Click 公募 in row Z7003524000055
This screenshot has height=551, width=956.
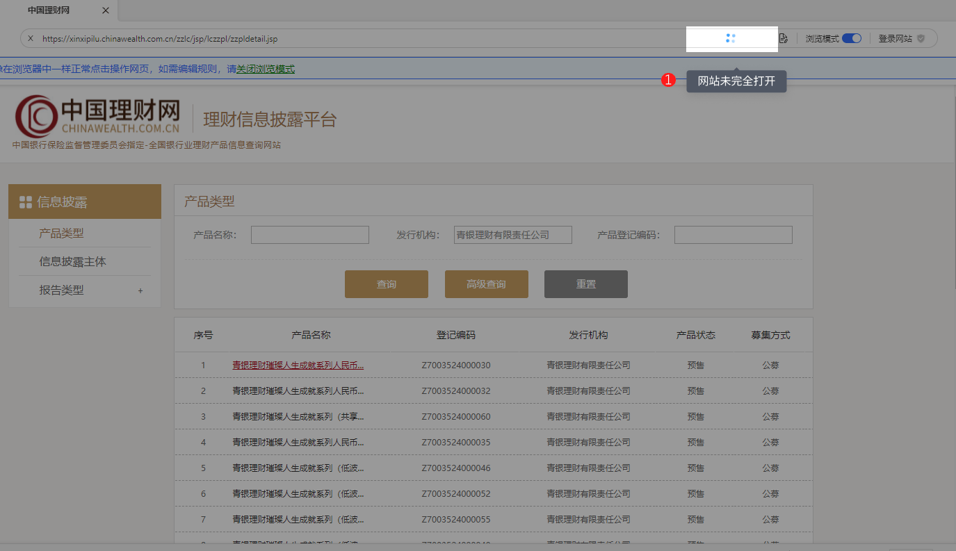click(770, 519)
